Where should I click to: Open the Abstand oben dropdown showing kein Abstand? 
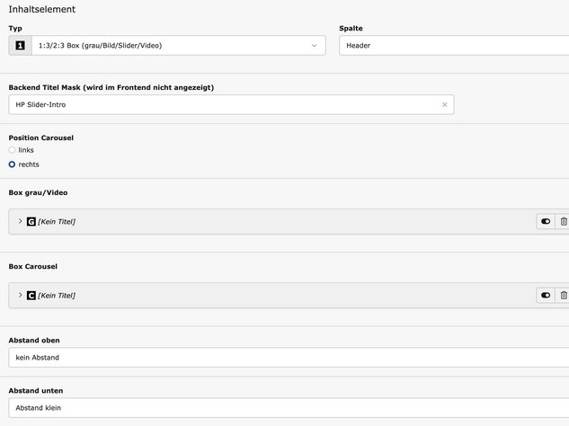289,358
